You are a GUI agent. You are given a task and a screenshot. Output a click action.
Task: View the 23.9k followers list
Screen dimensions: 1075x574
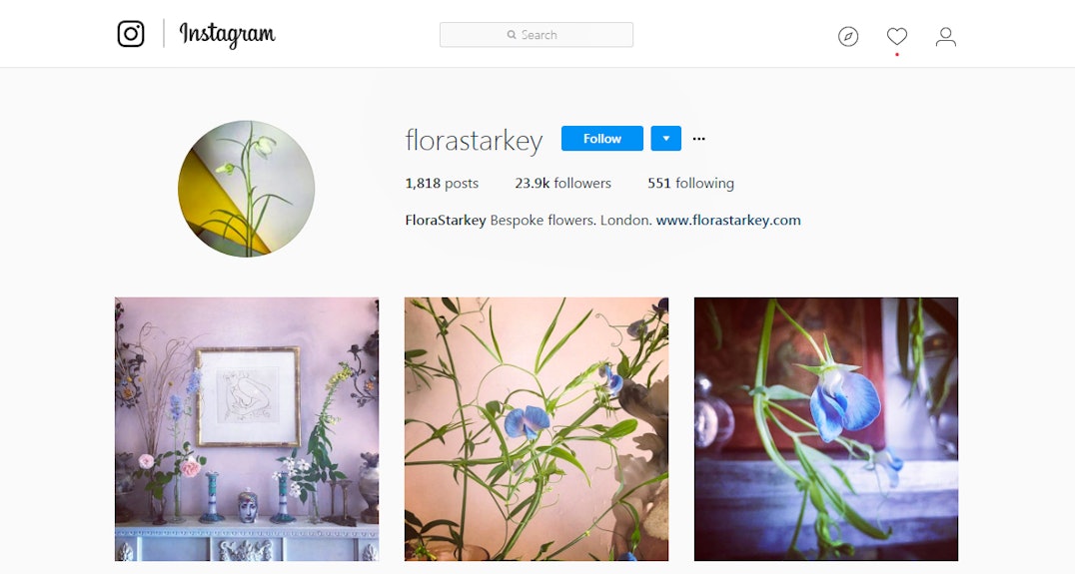(562, 183)
